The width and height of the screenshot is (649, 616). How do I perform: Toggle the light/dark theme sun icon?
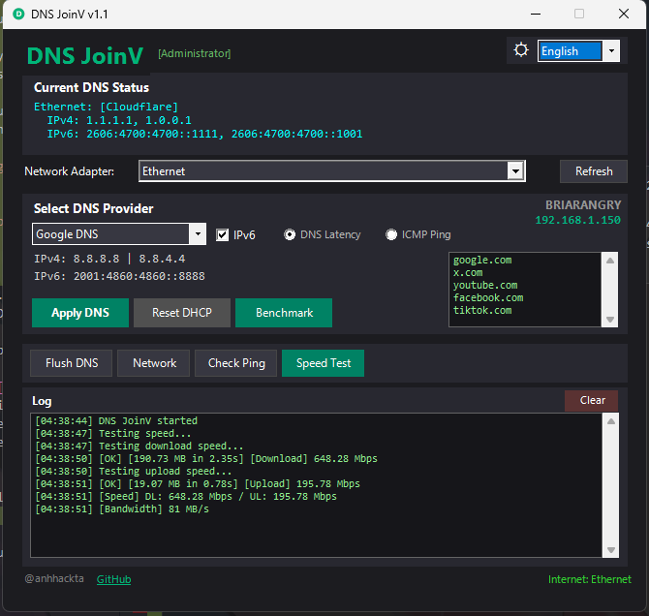[521, 50]
